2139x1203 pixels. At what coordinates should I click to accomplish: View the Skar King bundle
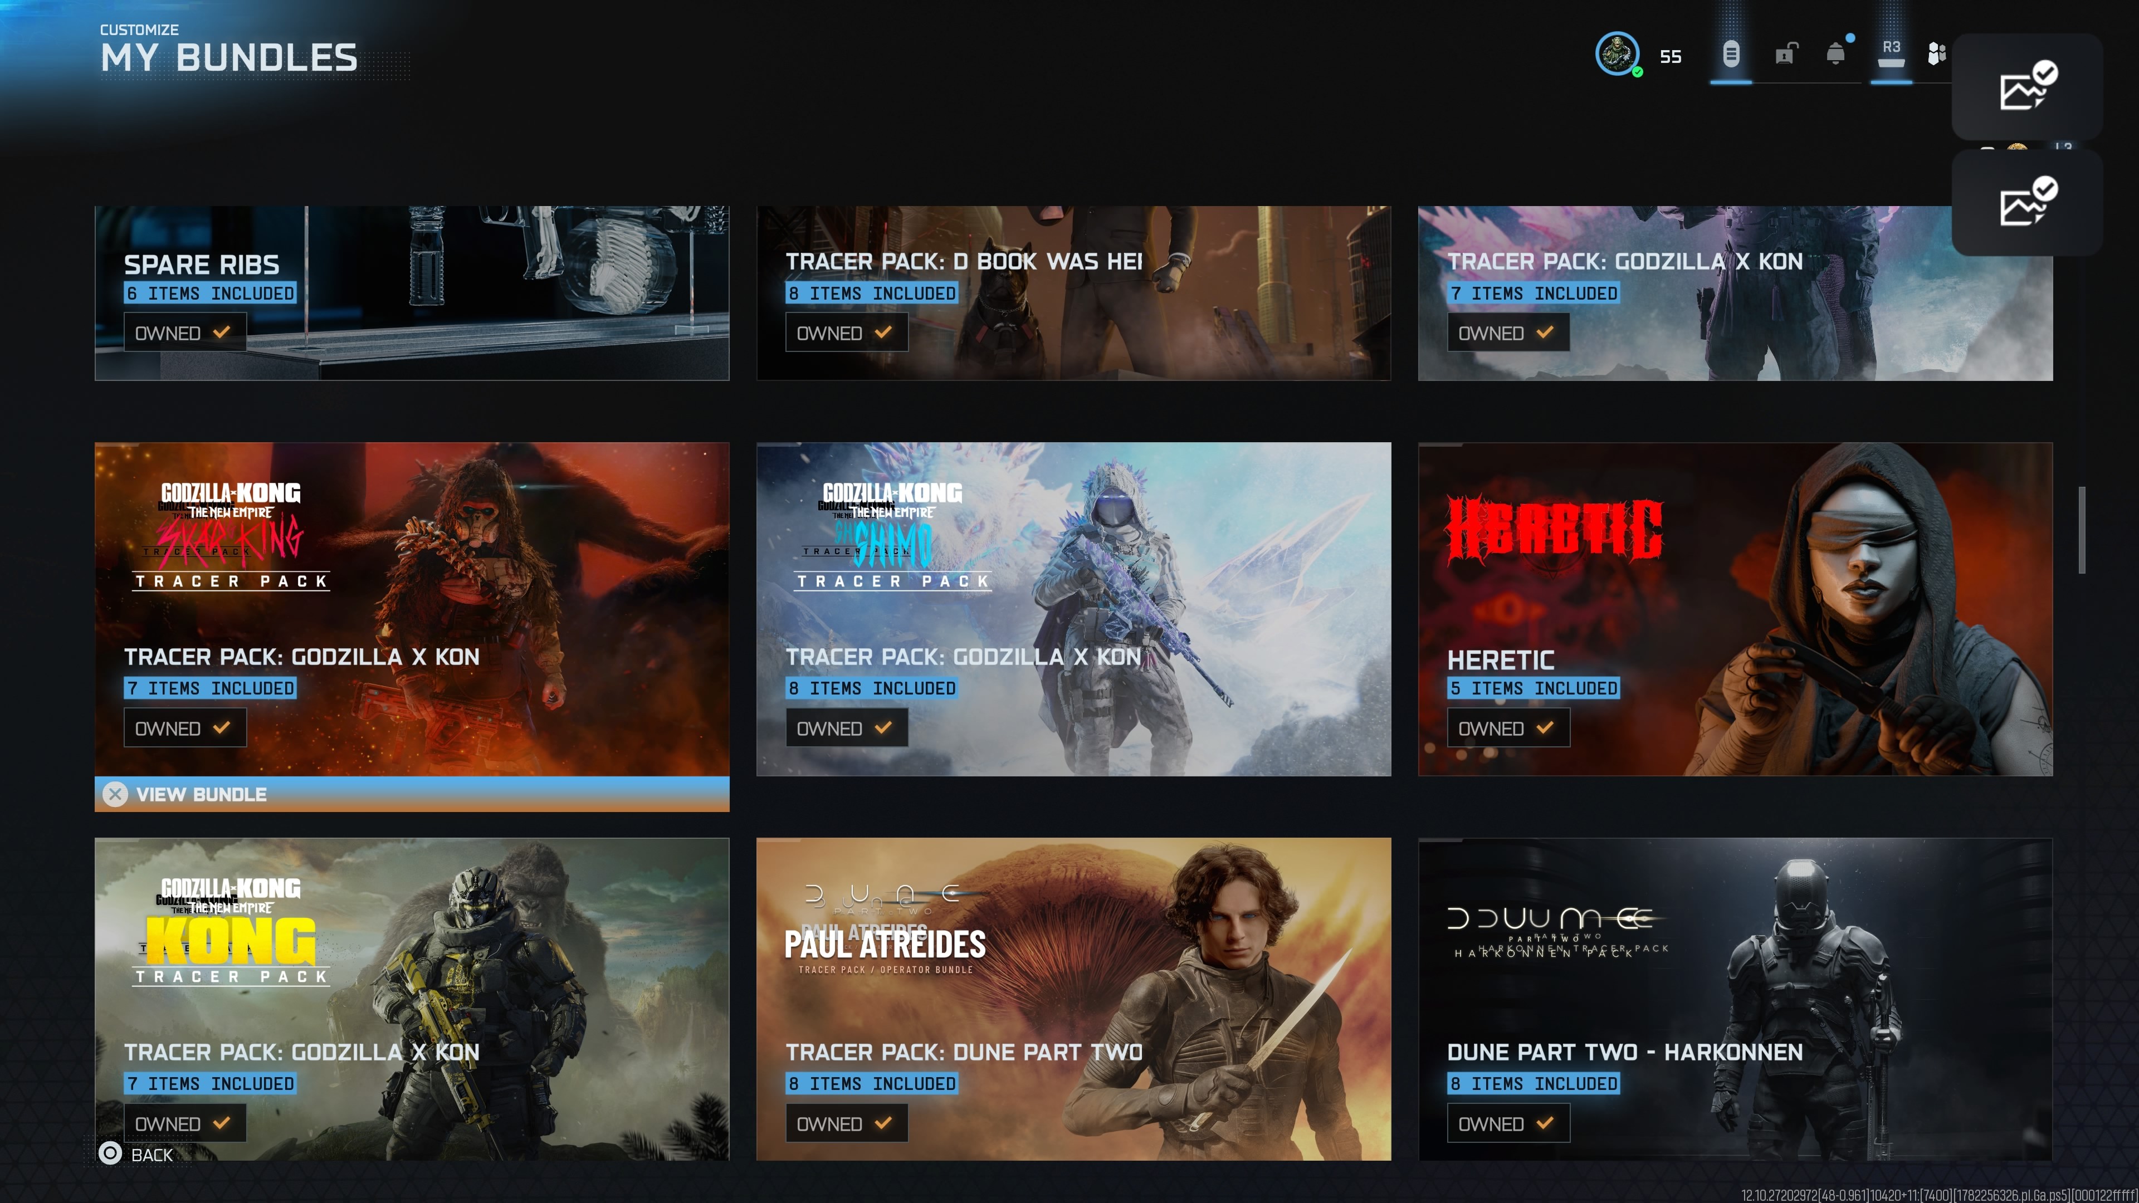coord(412,795)
